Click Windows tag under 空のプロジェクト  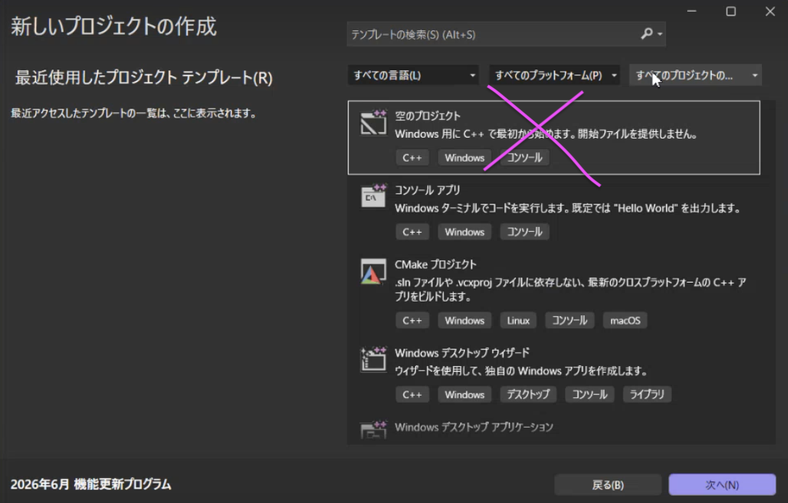click(464, 157)
